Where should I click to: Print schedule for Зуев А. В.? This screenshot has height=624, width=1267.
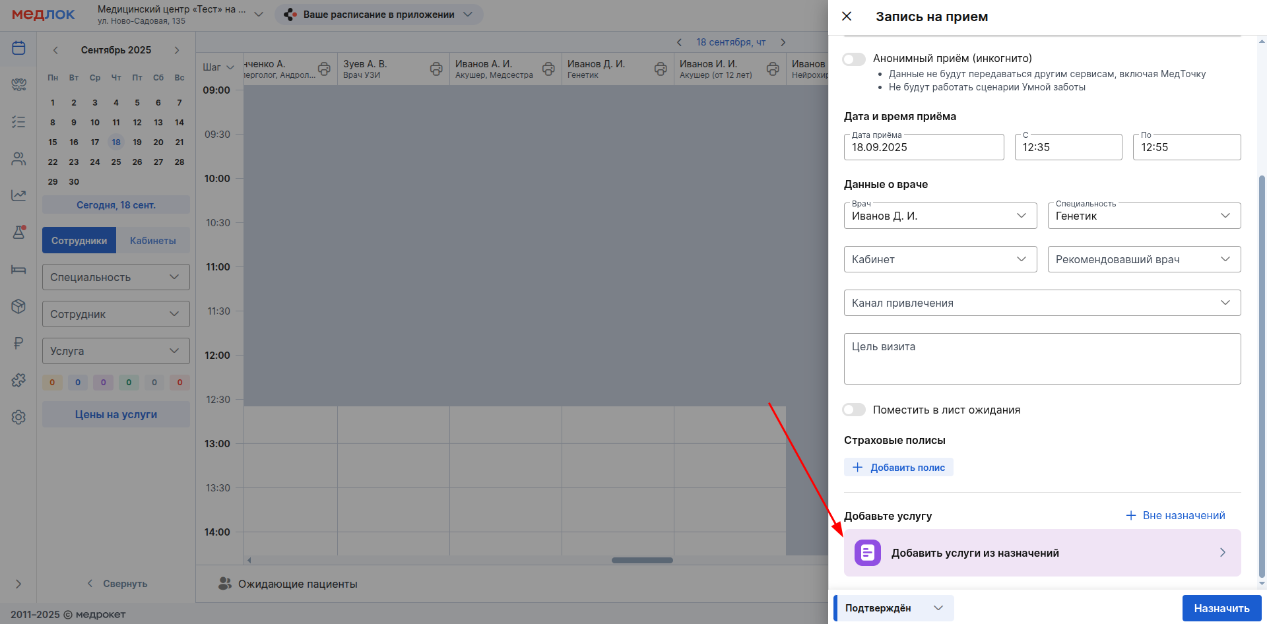(436, 69)
